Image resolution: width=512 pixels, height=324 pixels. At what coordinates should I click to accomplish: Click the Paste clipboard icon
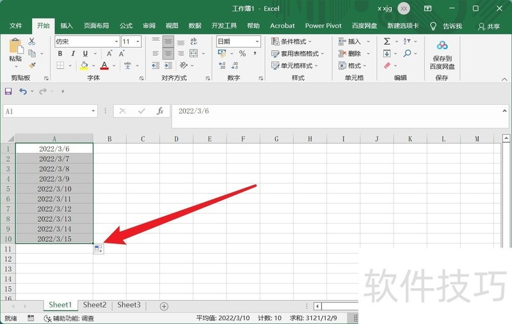[15, 46]
